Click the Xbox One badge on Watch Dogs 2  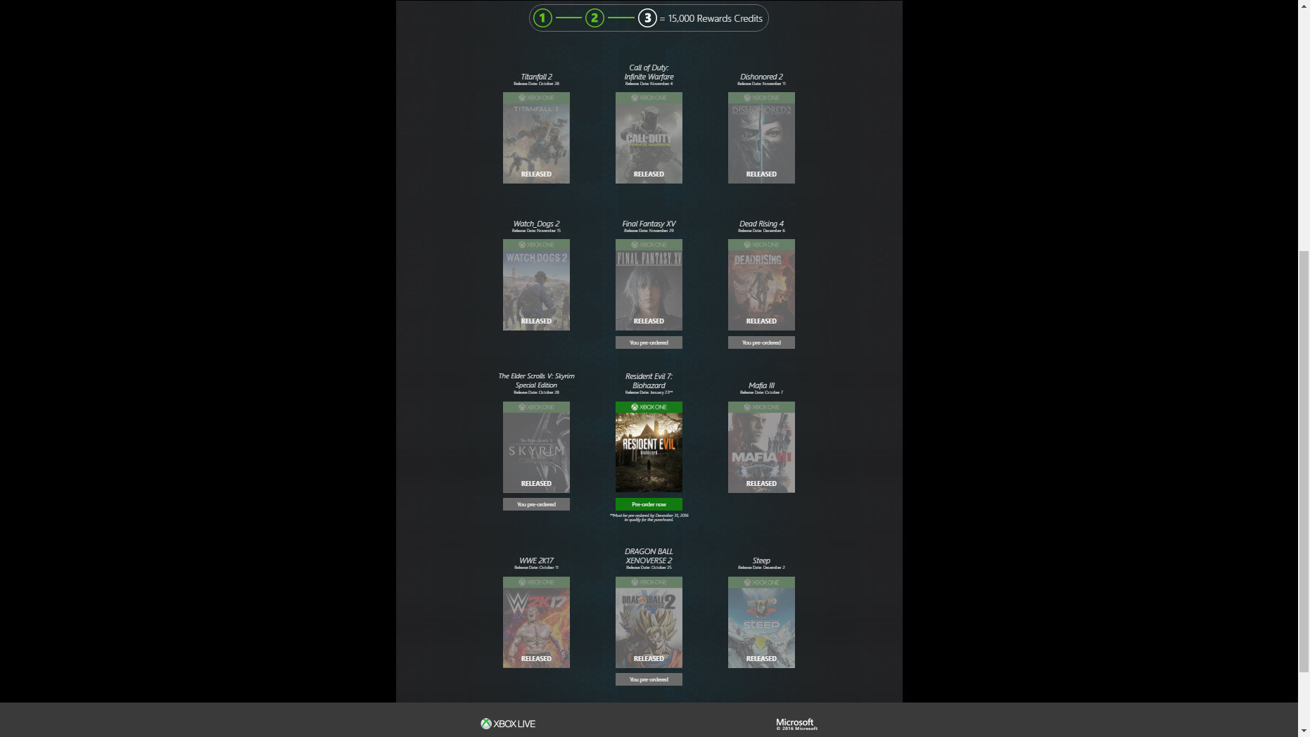pyautogui.click(x=536, y=245)
